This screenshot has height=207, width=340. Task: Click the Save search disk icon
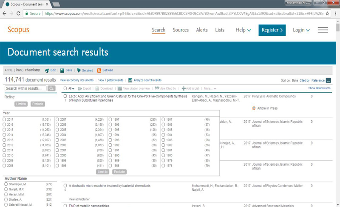click(62, 71)
